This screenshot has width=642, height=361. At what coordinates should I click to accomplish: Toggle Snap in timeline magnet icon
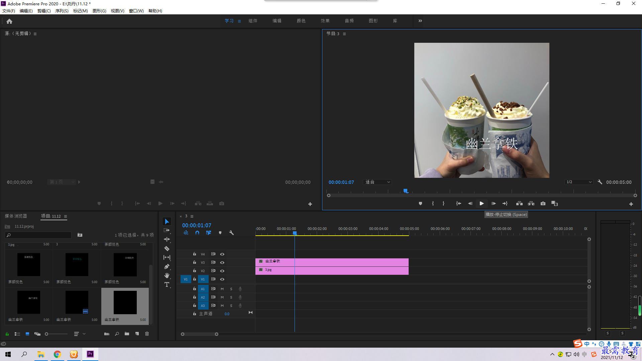pos(197,233)
